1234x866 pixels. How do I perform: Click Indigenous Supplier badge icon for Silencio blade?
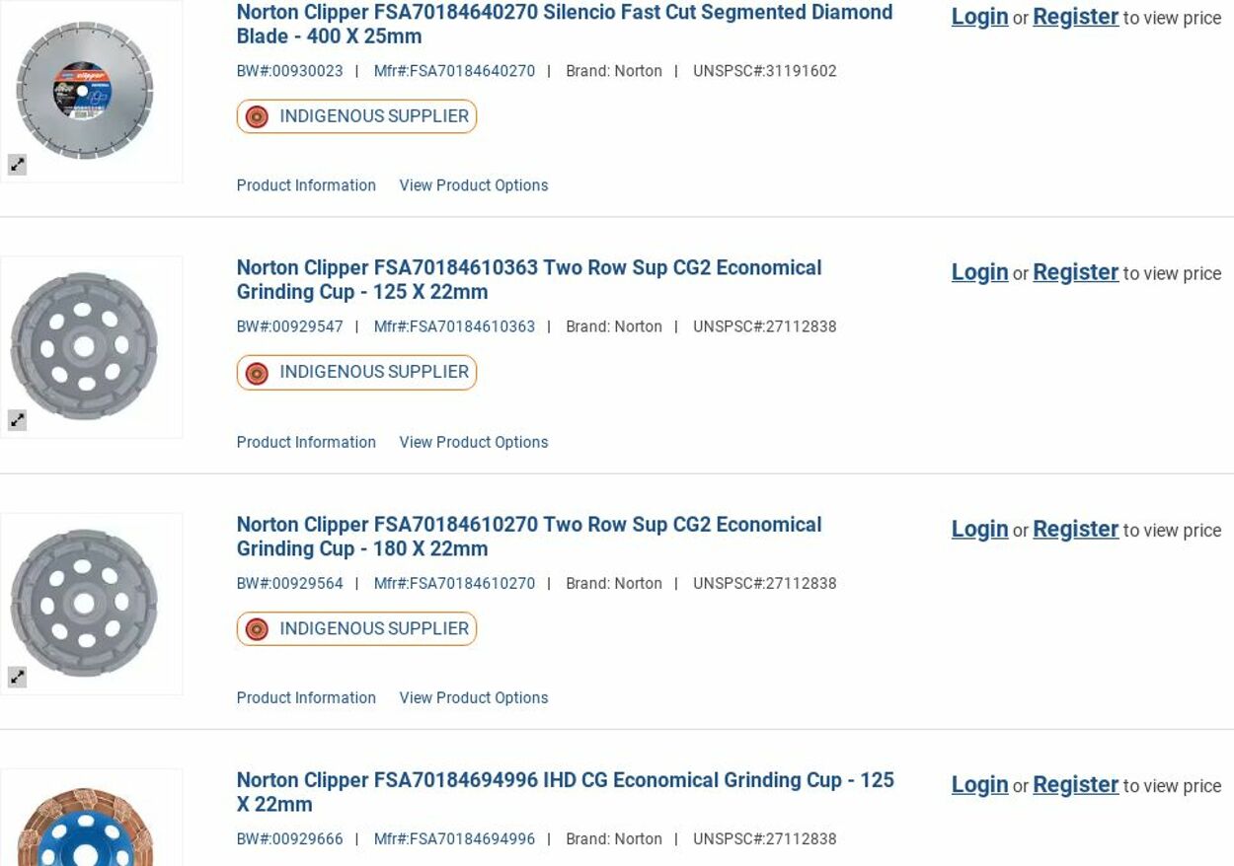tap(257, 116)
